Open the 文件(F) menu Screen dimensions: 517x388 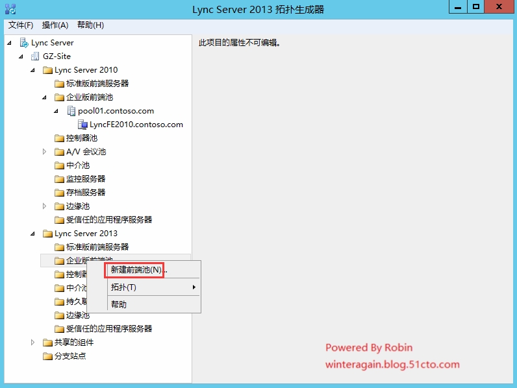(x=20, y=25)
